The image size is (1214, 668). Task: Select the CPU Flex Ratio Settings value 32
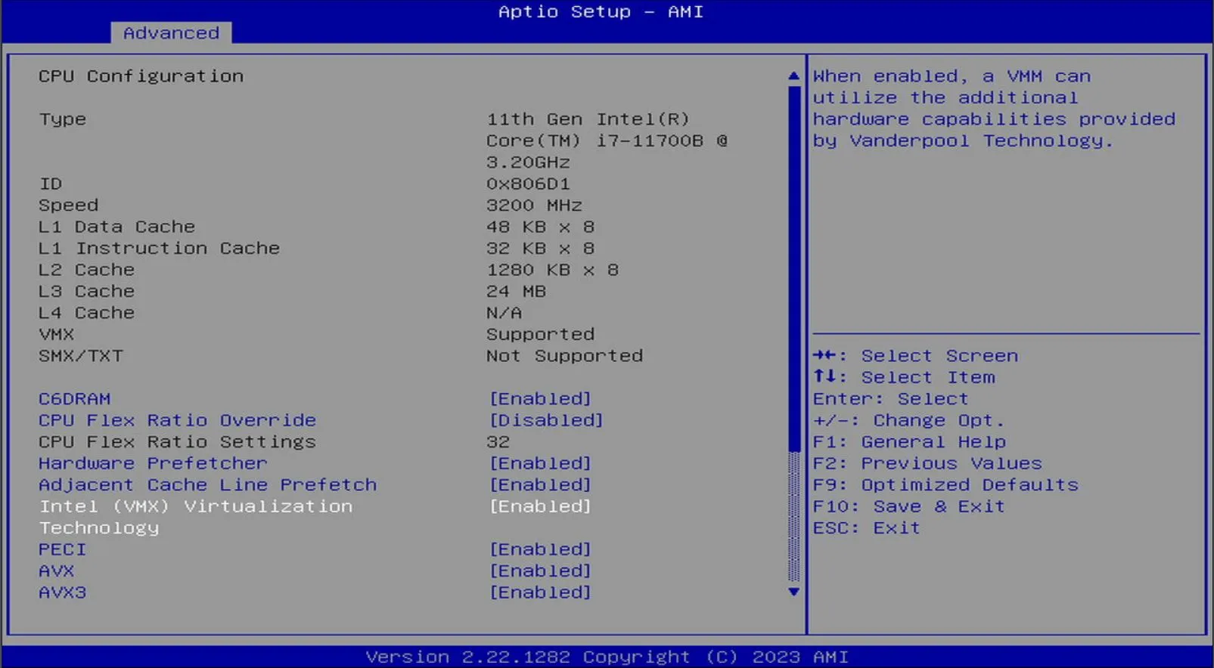(498, 442)
